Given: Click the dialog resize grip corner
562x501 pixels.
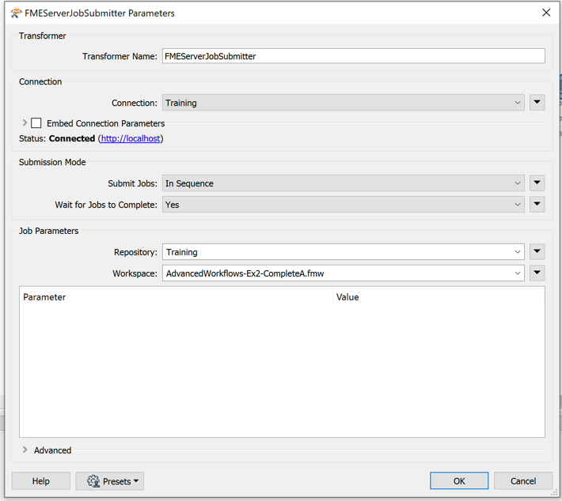Looking at the screenshot, I should 554,493.
